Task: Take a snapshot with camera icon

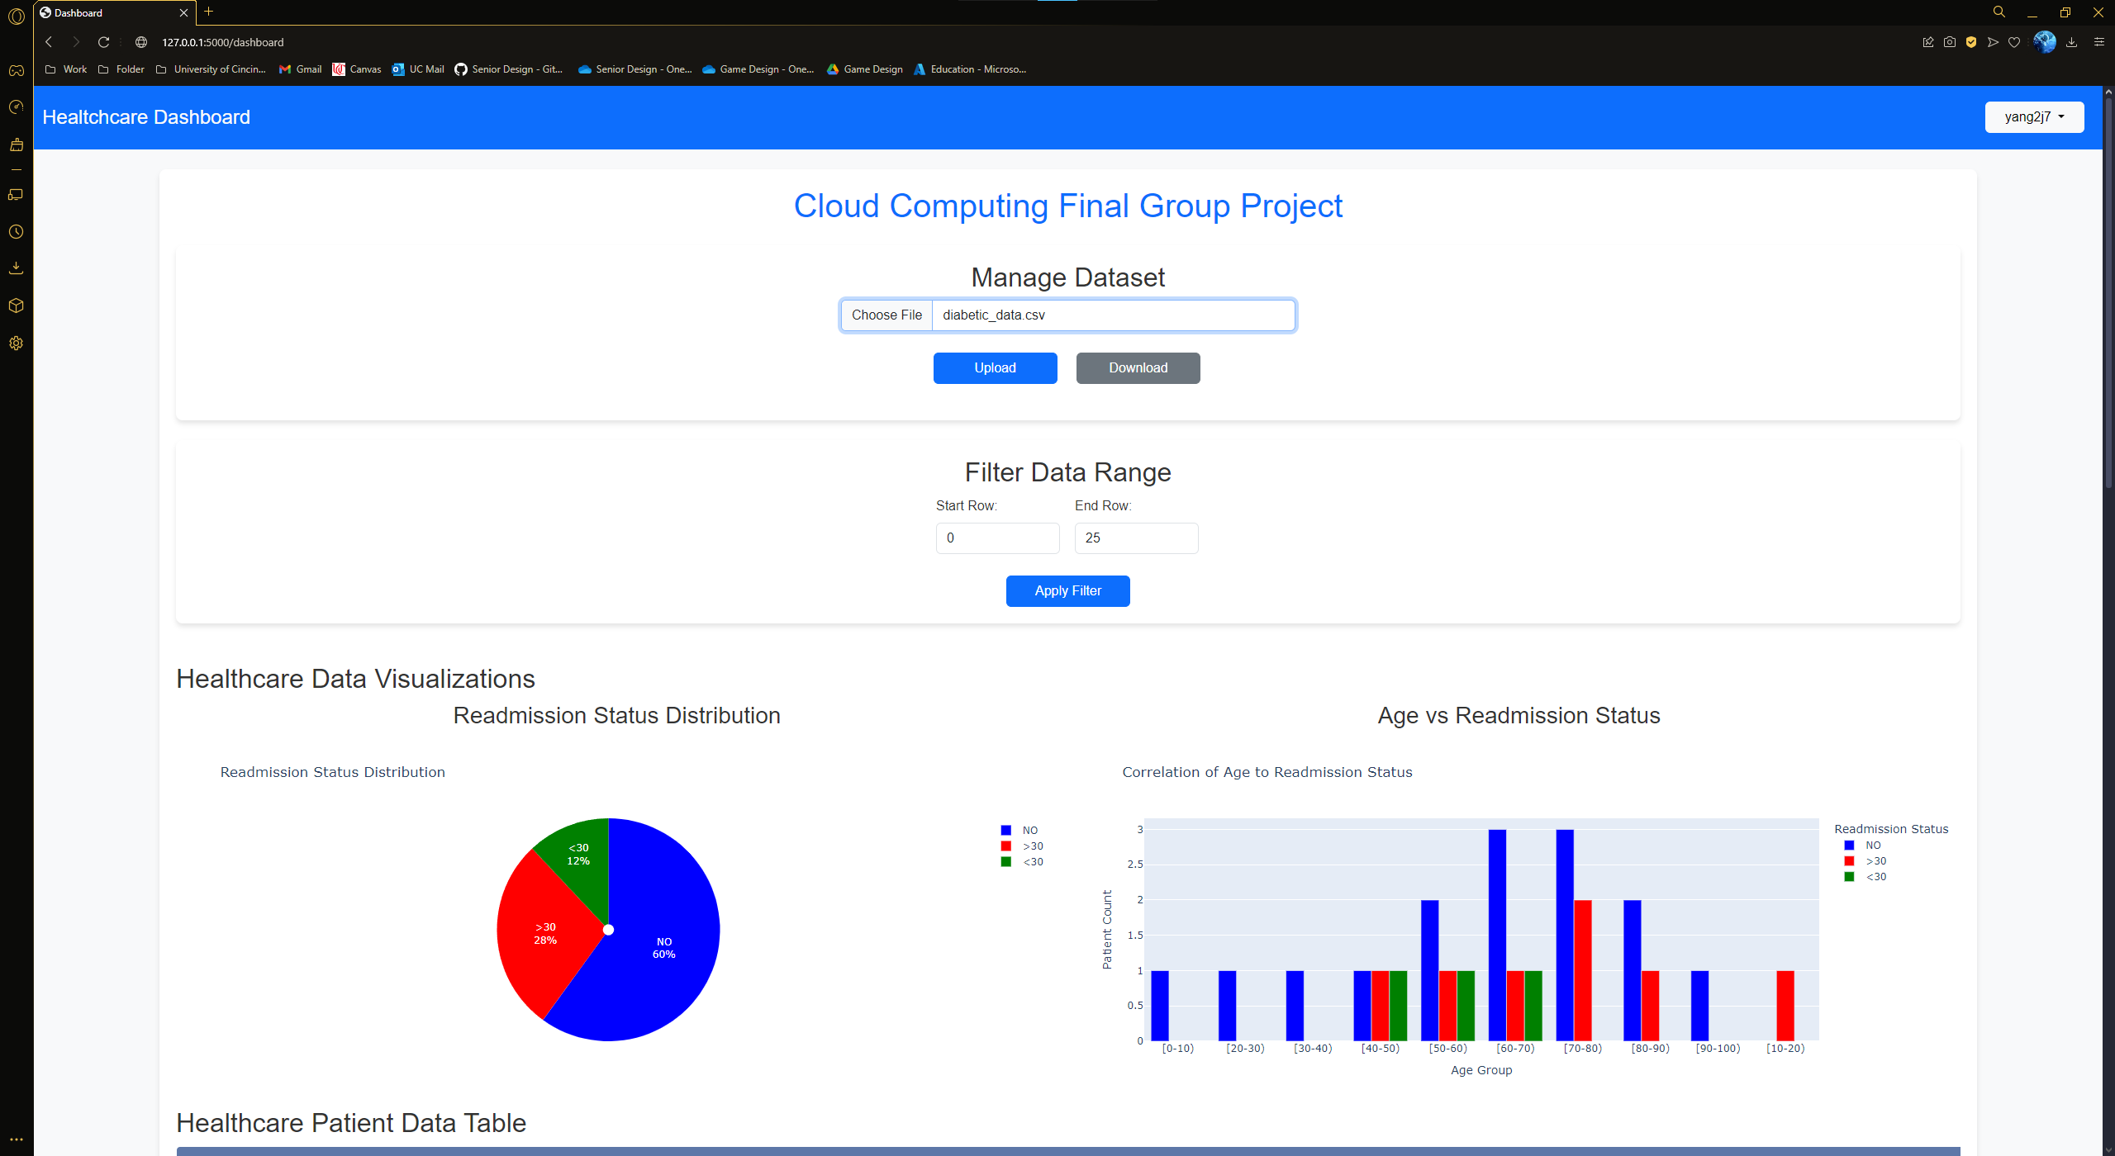Action: [1950, 42]
